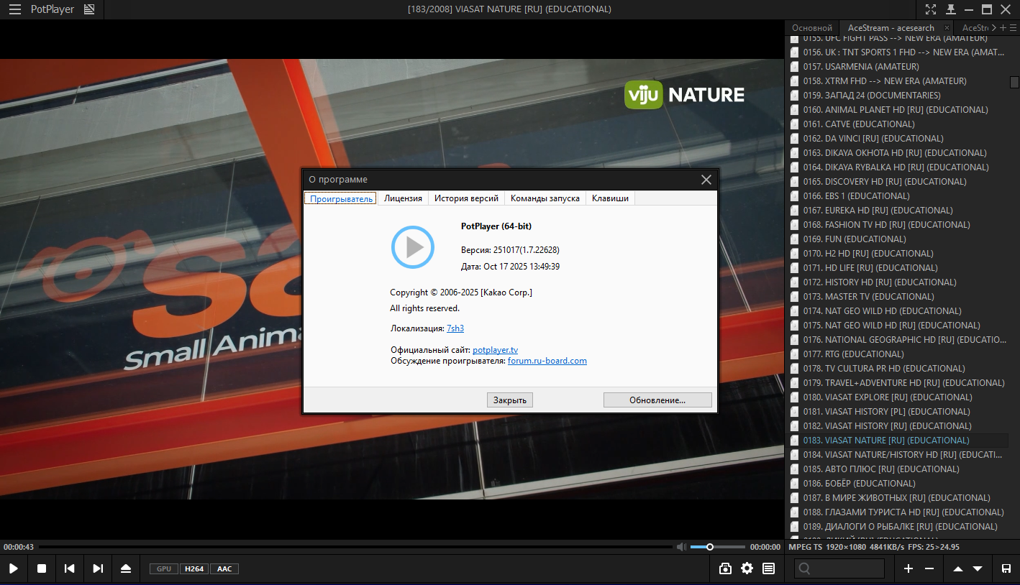The height and width of the screenshot is (585, 1020).
Task: Click the PotPlayer logo in the dialog
Action: pos(413,247)
